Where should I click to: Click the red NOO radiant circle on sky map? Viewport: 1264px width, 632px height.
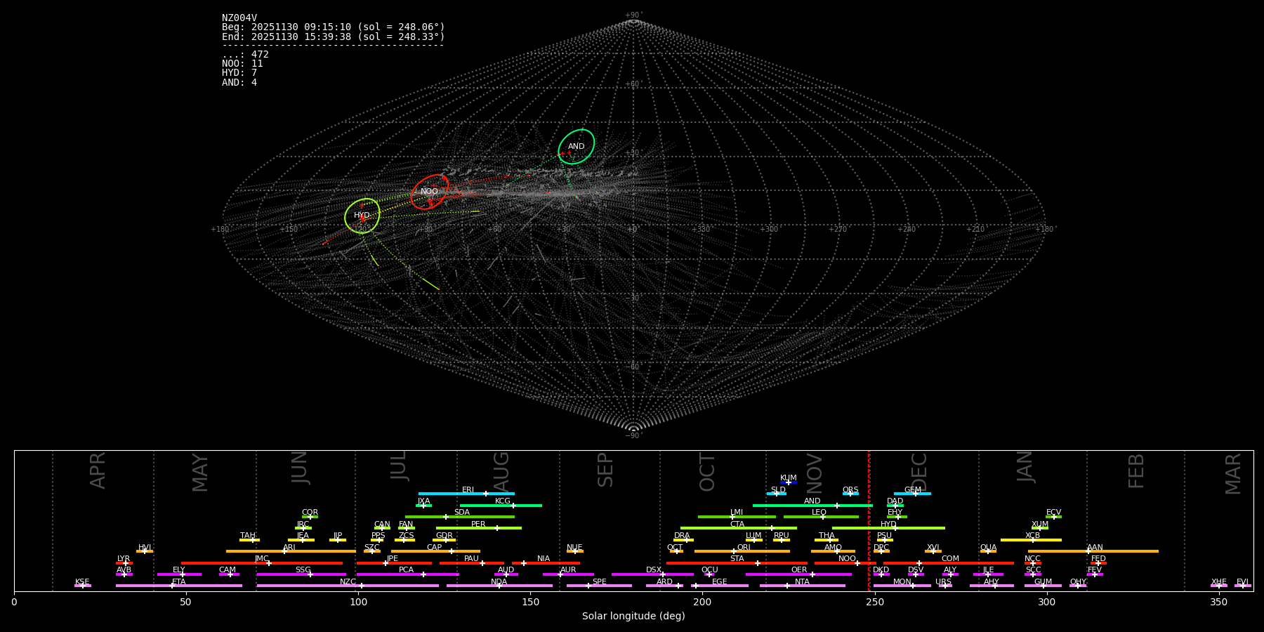(429, 192)
